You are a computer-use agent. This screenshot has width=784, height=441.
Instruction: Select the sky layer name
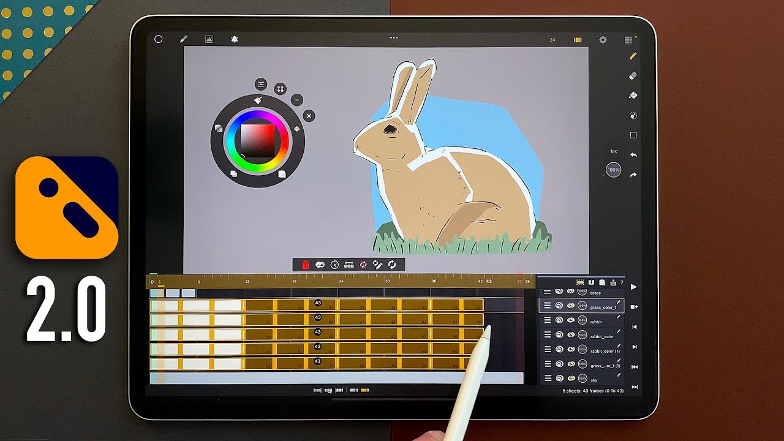[x=594, y=380]
